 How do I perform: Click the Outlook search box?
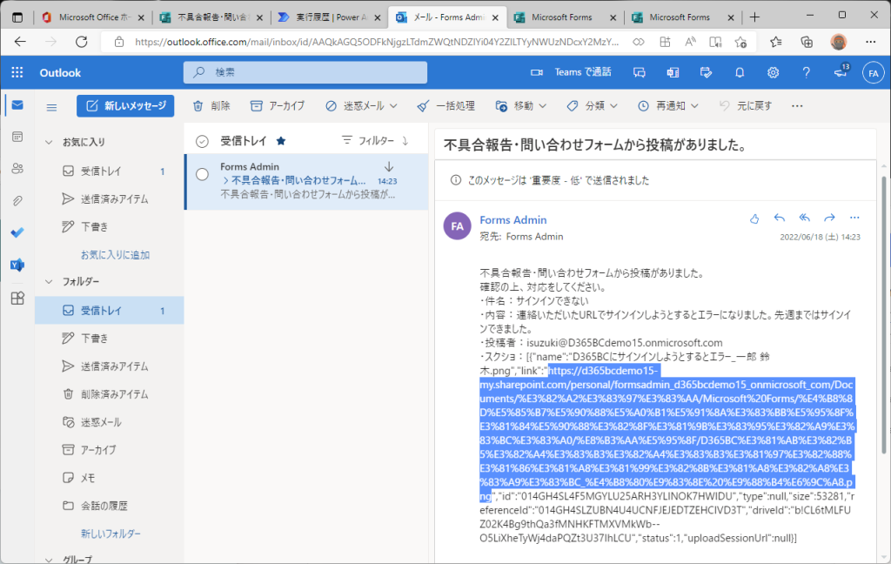pos(305,72)
